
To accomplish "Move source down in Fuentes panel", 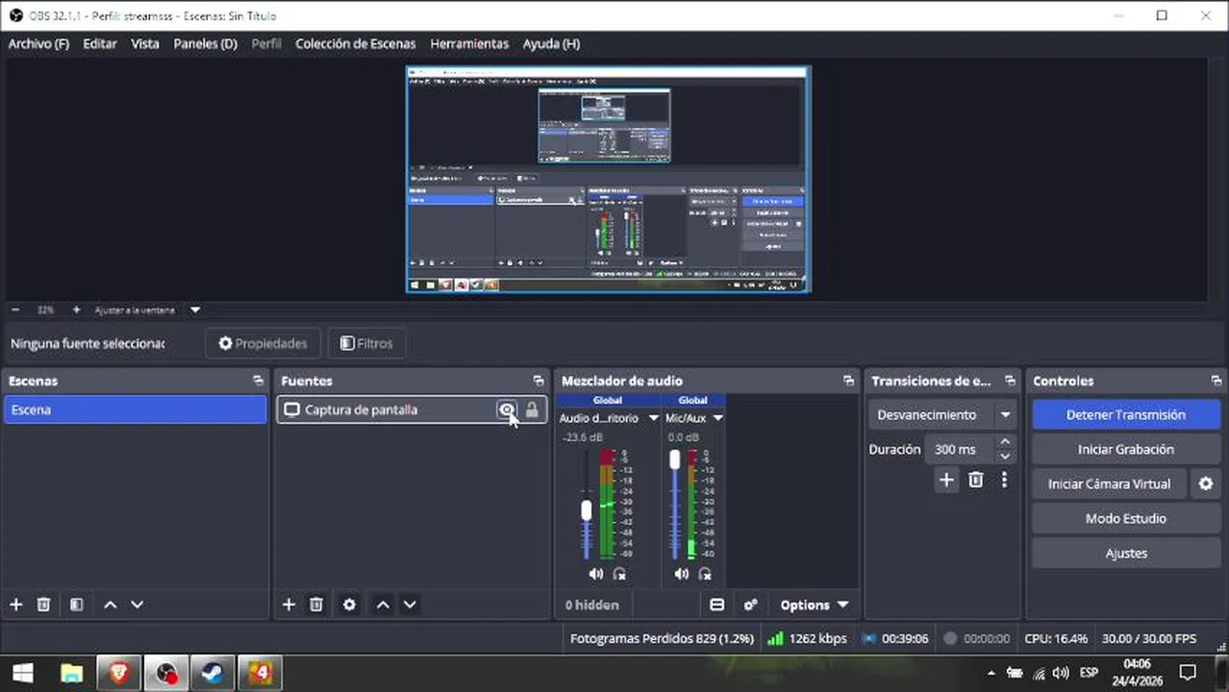I will (410, 605).
